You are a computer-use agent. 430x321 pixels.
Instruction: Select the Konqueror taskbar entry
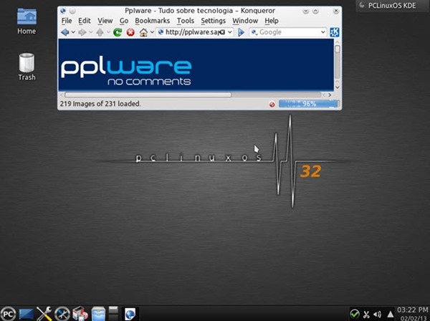pyautogui.click(x=130, y=314)
